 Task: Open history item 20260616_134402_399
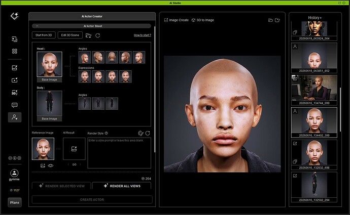[314, 122]
